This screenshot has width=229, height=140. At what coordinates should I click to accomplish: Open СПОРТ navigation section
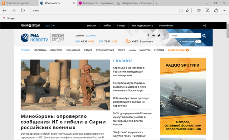pyautogui.click(x=121, y=50)
